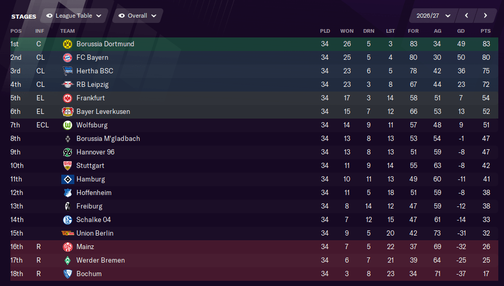Sort table by PTS column header
This screenshot has width=504, height=286.
tap(486, 31)
